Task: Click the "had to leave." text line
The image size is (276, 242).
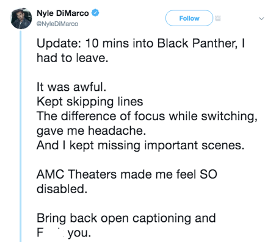Action: [x=72, y=58]
